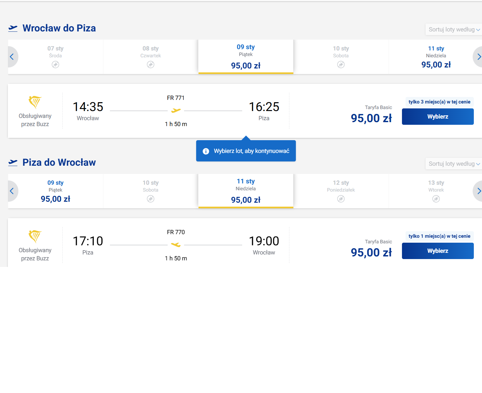Click unavailable 10 sty Sobota outbound date
Image resolution: width=482 pixels, height=393 pixels.
341,57
